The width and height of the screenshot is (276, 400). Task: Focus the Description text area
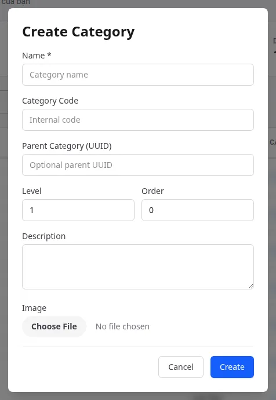138,267
